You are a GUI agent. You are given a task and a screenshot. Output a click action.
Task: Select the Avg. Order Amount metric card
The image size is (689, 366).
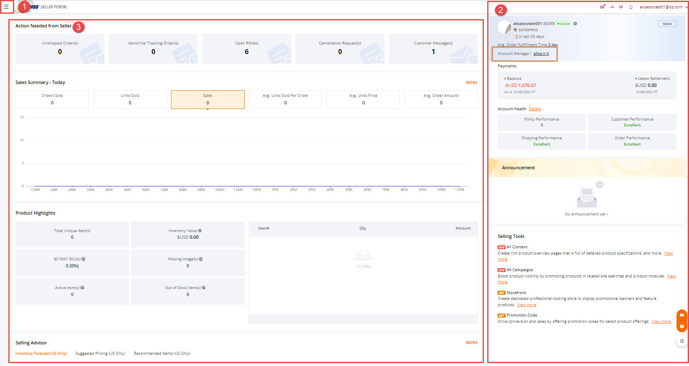[x=441, y=99]
